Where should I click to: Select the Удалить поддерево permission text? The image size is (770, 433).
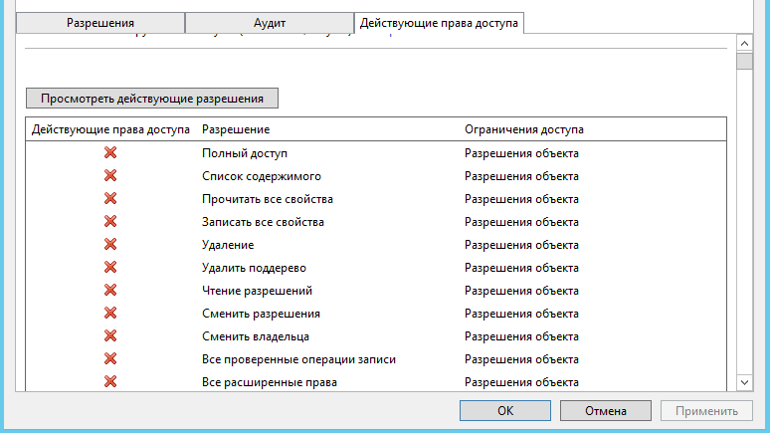[x=254, y=268]
